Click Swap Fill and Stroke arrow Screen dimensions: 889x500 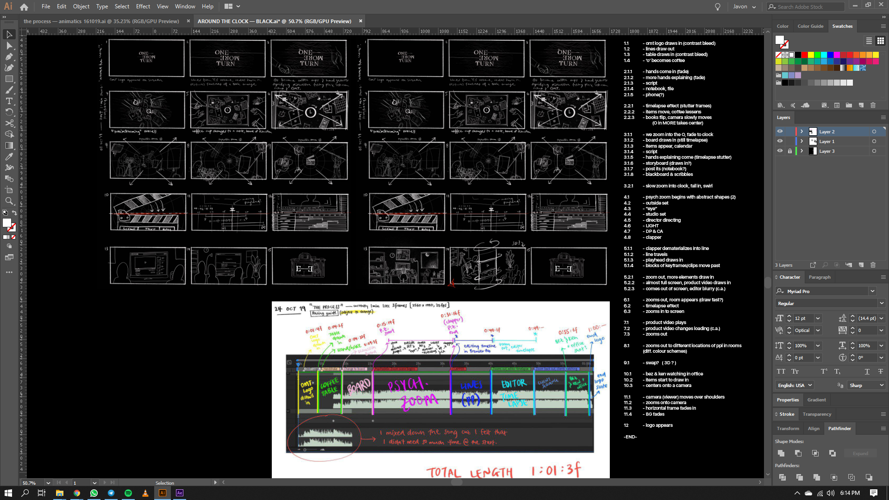click(x=14, y=213)
